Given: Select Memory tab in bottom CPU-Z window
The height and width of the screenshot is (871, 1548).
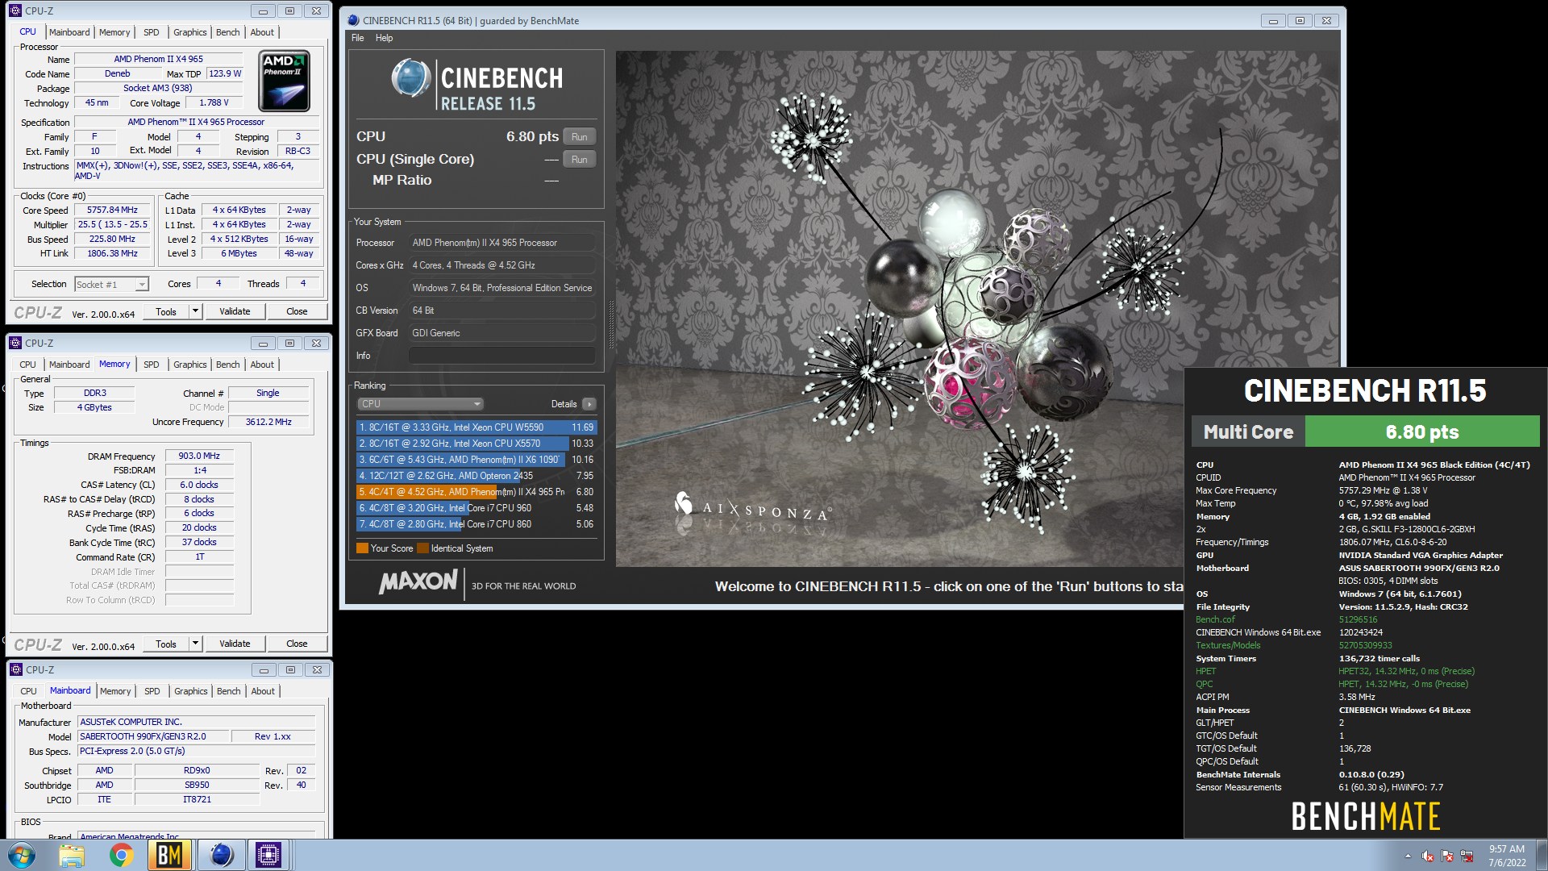Looking at the screenshot, I should tap(115, 691).
